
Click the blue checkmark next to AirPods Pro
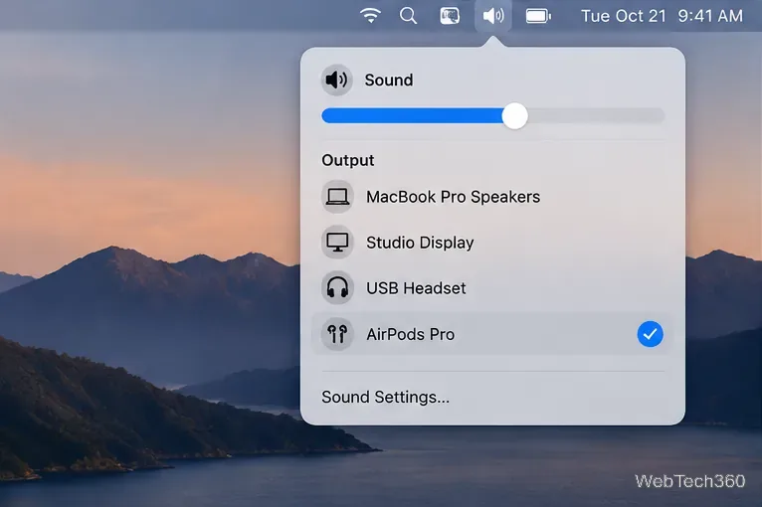tap(650, 334)
